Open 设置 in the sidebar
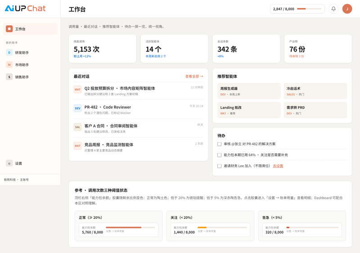The image size is (360, 253). (x=30, y=163)
